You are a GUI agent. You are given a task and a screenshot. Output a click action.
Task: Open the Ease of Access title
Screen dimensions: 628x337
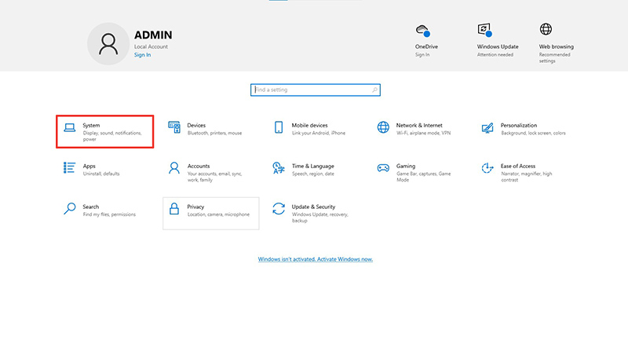pyautogui.click(x=518, y=166)
